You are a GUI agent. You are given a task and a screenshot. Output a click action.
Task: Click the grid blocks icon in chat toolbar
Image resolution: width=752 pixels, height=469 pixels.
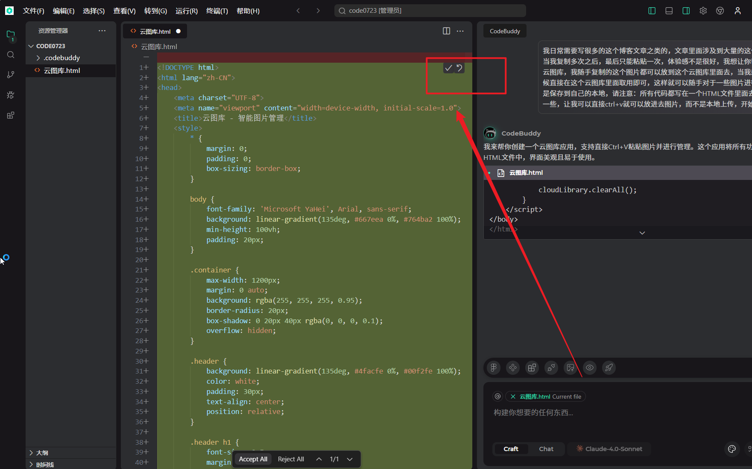(532, 368)
